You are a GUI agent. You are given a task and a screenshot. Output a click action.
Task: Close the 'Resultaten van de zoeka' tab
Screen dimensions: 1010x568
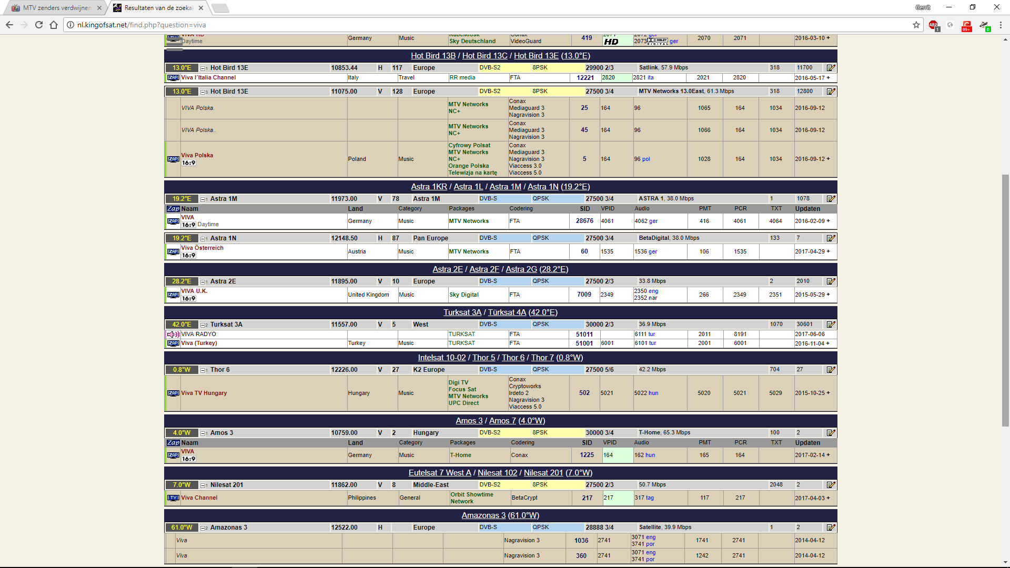coord(201,8)
